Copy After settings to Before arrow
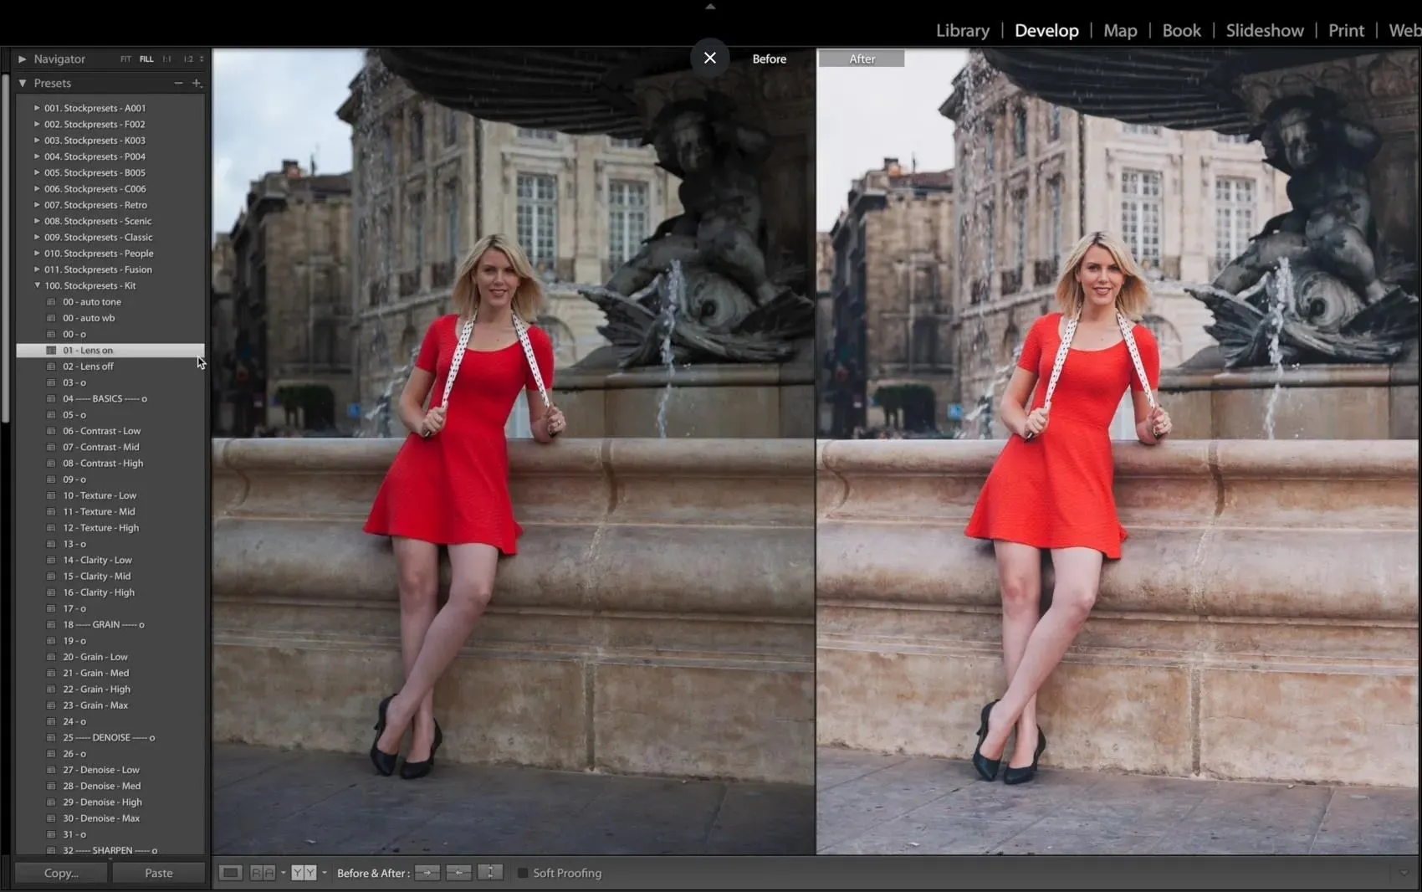 pos(458,873)
